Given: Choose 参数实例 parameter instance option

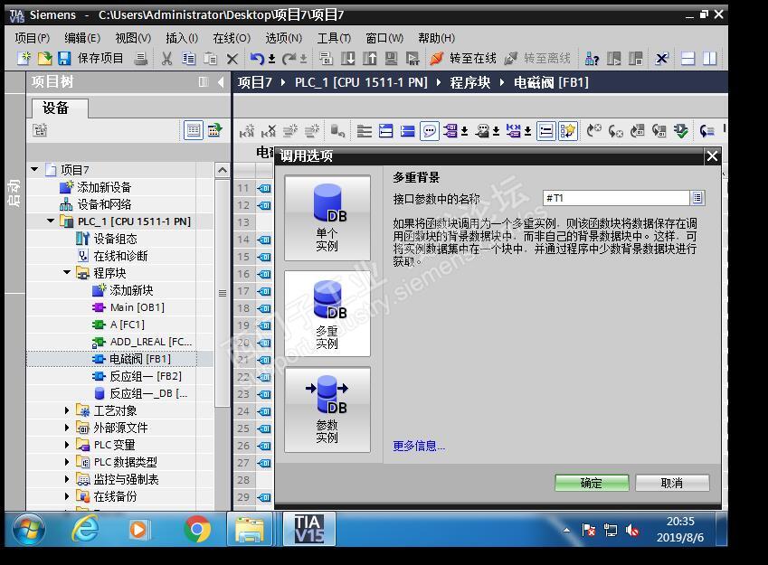Looking at the screenshot, I should (327, 410).
